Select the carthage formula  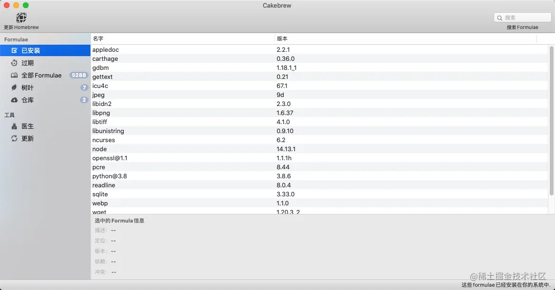tap(319, 58)
